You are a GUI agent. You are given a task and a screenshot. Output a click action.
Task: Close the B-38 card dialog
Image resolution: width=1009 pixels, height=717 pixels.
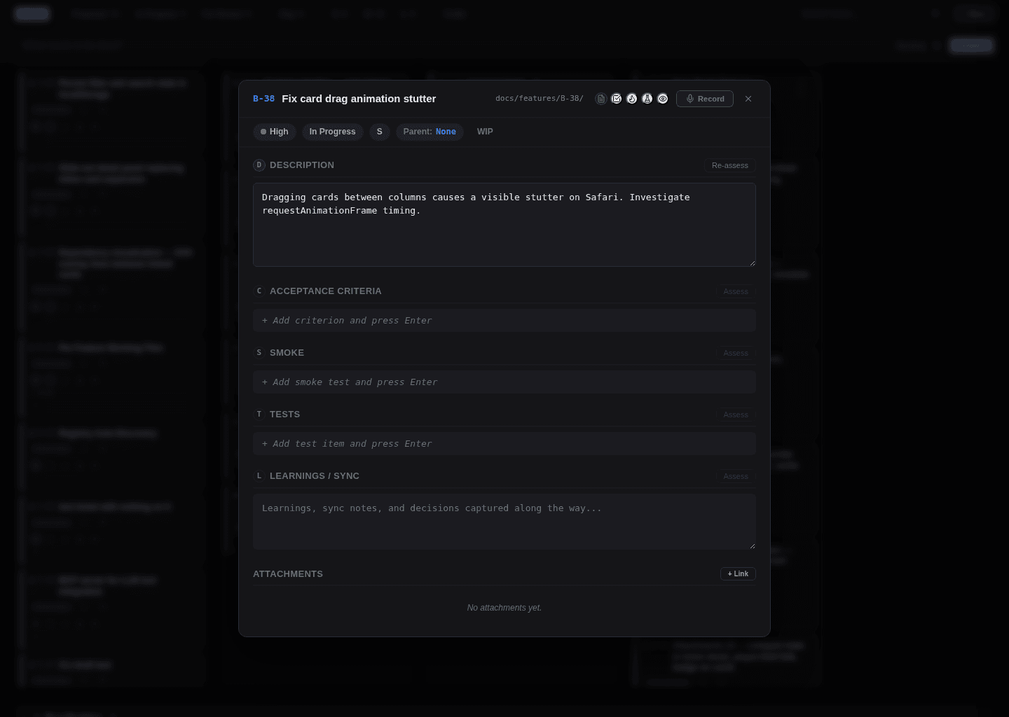click(x=748, y=99)
